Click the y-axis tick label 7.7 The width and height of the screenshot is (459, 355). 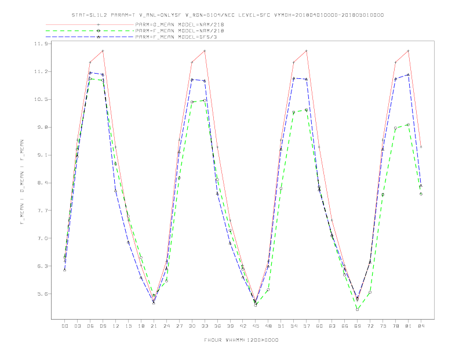(x=43, y=211)
